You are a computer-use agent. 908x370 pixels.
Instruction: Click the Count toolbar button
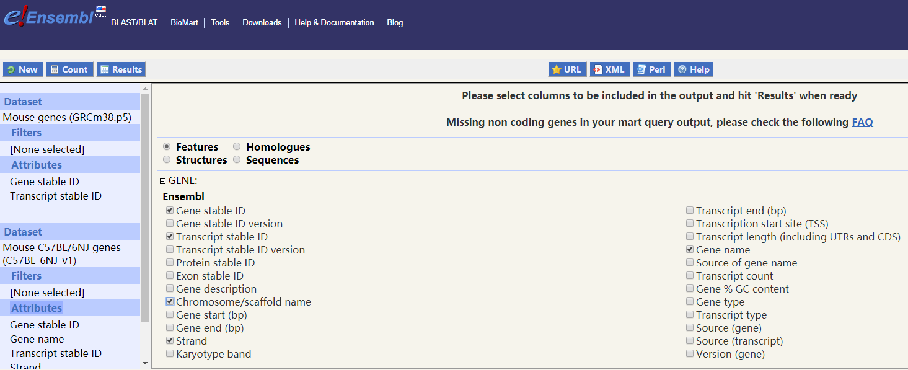point(69,69)
